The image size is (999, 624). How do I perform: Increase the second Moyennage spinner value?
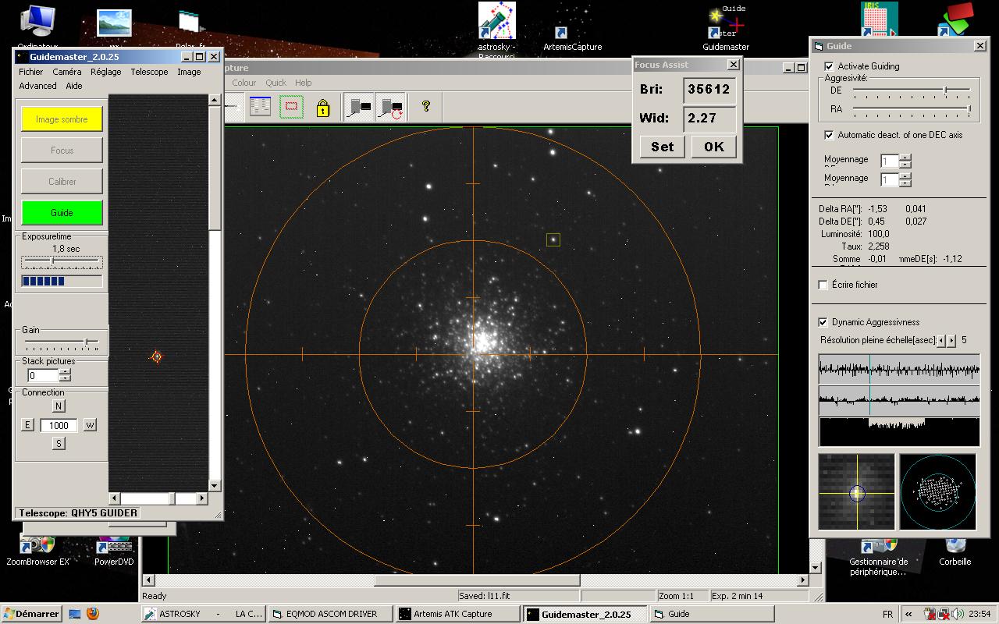905,176
